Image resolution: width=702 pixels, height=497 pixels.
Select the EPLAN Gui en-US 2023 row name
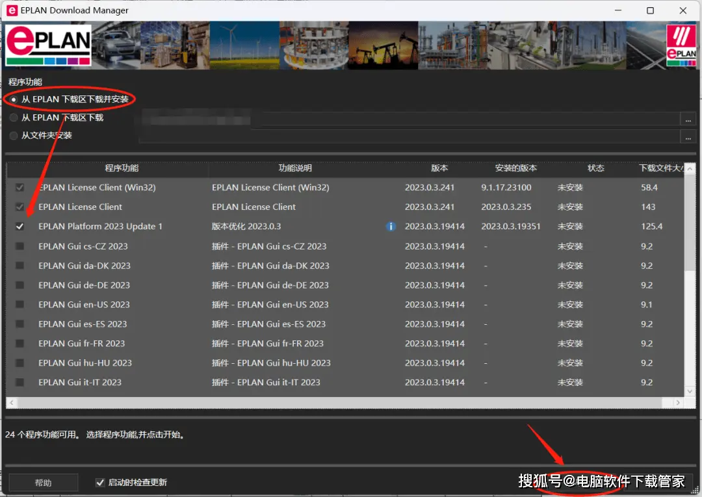pyautogui.click(x=84, y=305)
